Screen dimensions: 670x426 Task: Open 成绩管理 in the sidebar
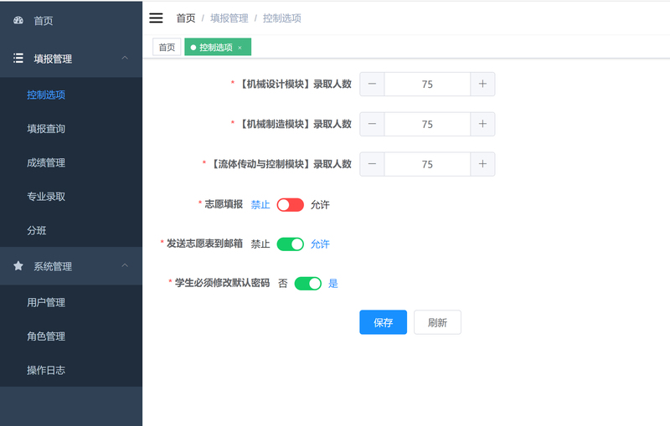click(71, 162)
